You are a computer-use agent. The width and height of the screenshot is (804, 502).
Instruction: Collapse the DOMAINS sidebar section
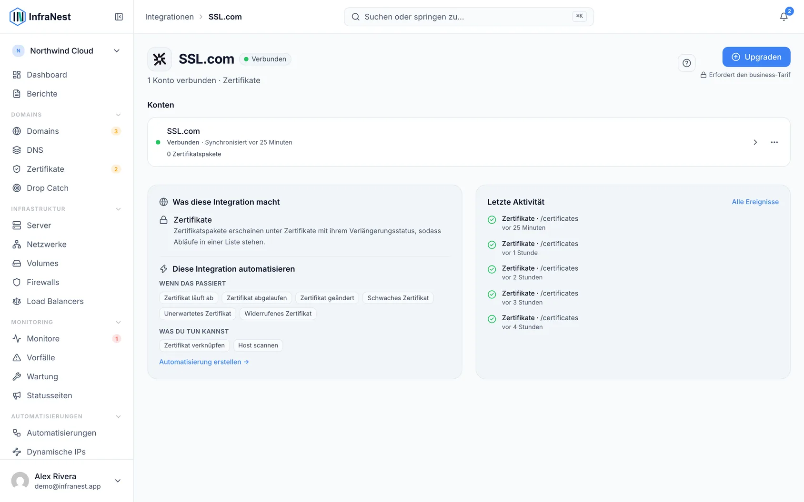click(119, 115)
